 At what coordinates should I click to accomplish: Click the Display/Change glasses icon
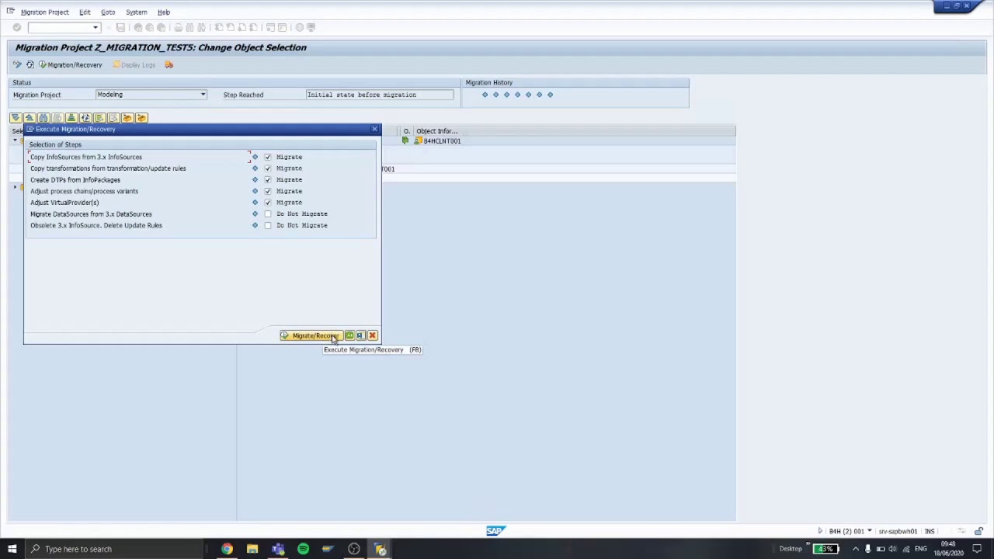[17, 64]
